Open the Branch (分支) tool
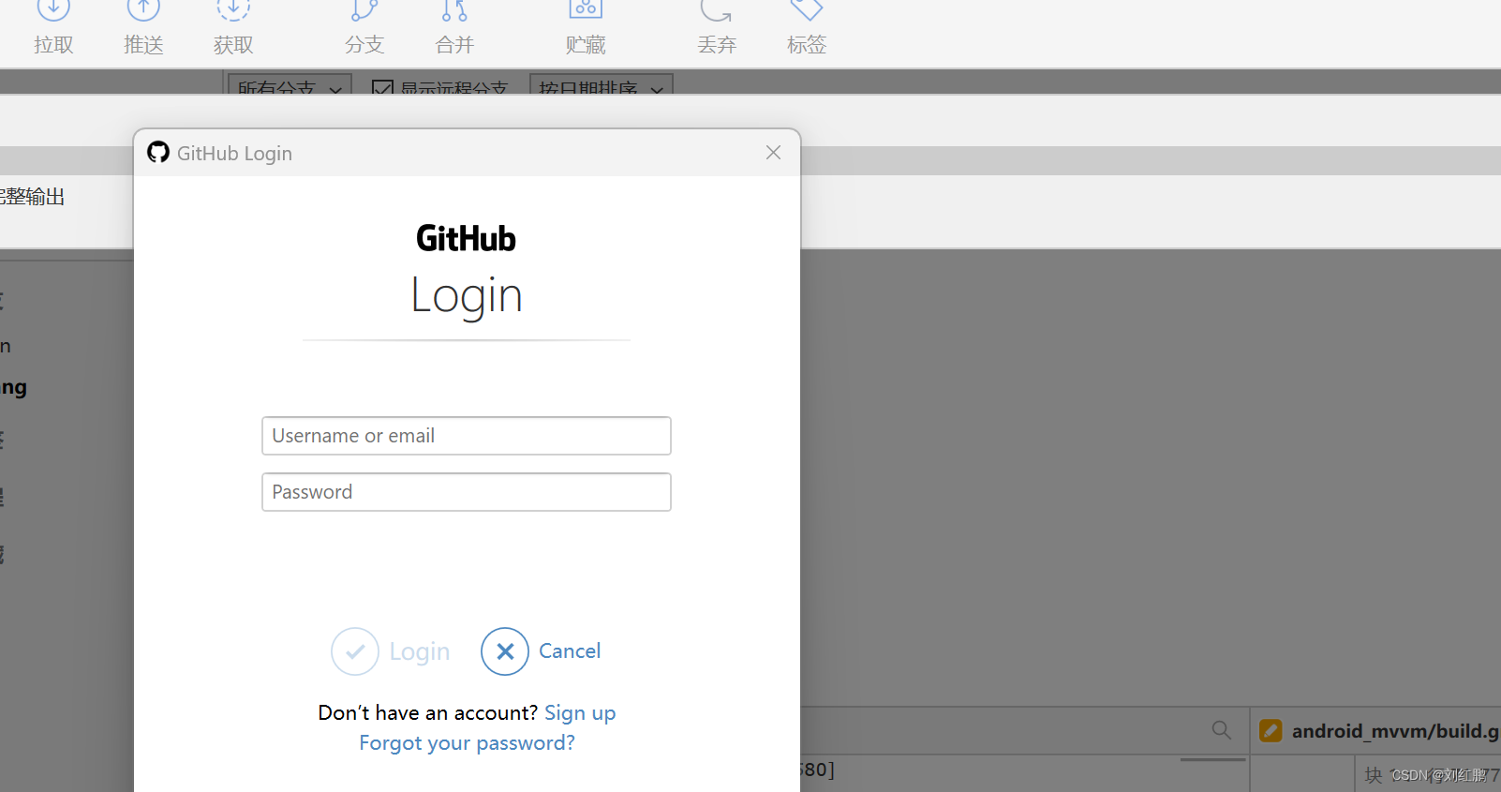Image resolution: width=1501 pixels, height=792 pixels. pos(364,9)
